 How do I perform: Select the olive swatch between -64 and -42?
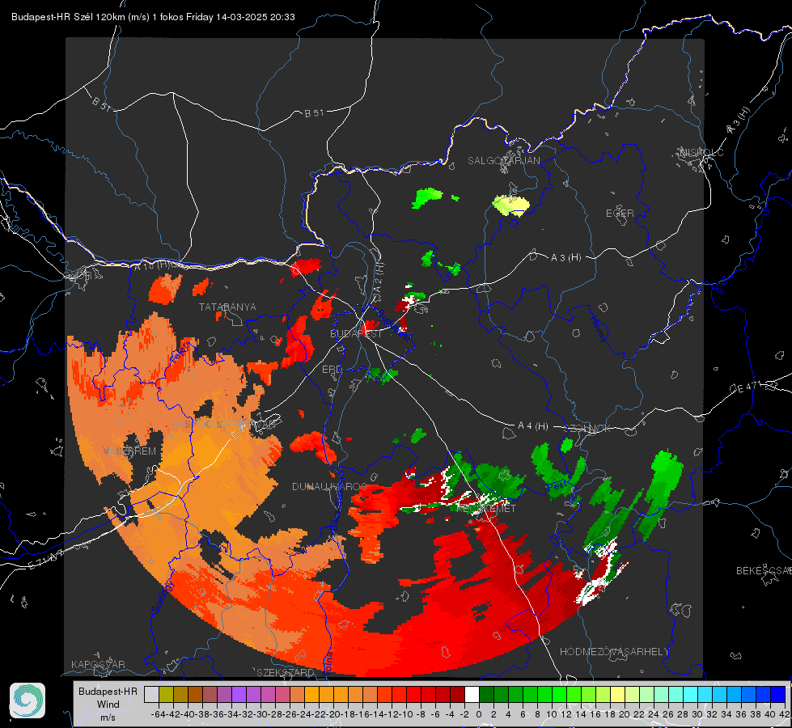[x=166, y=694]
